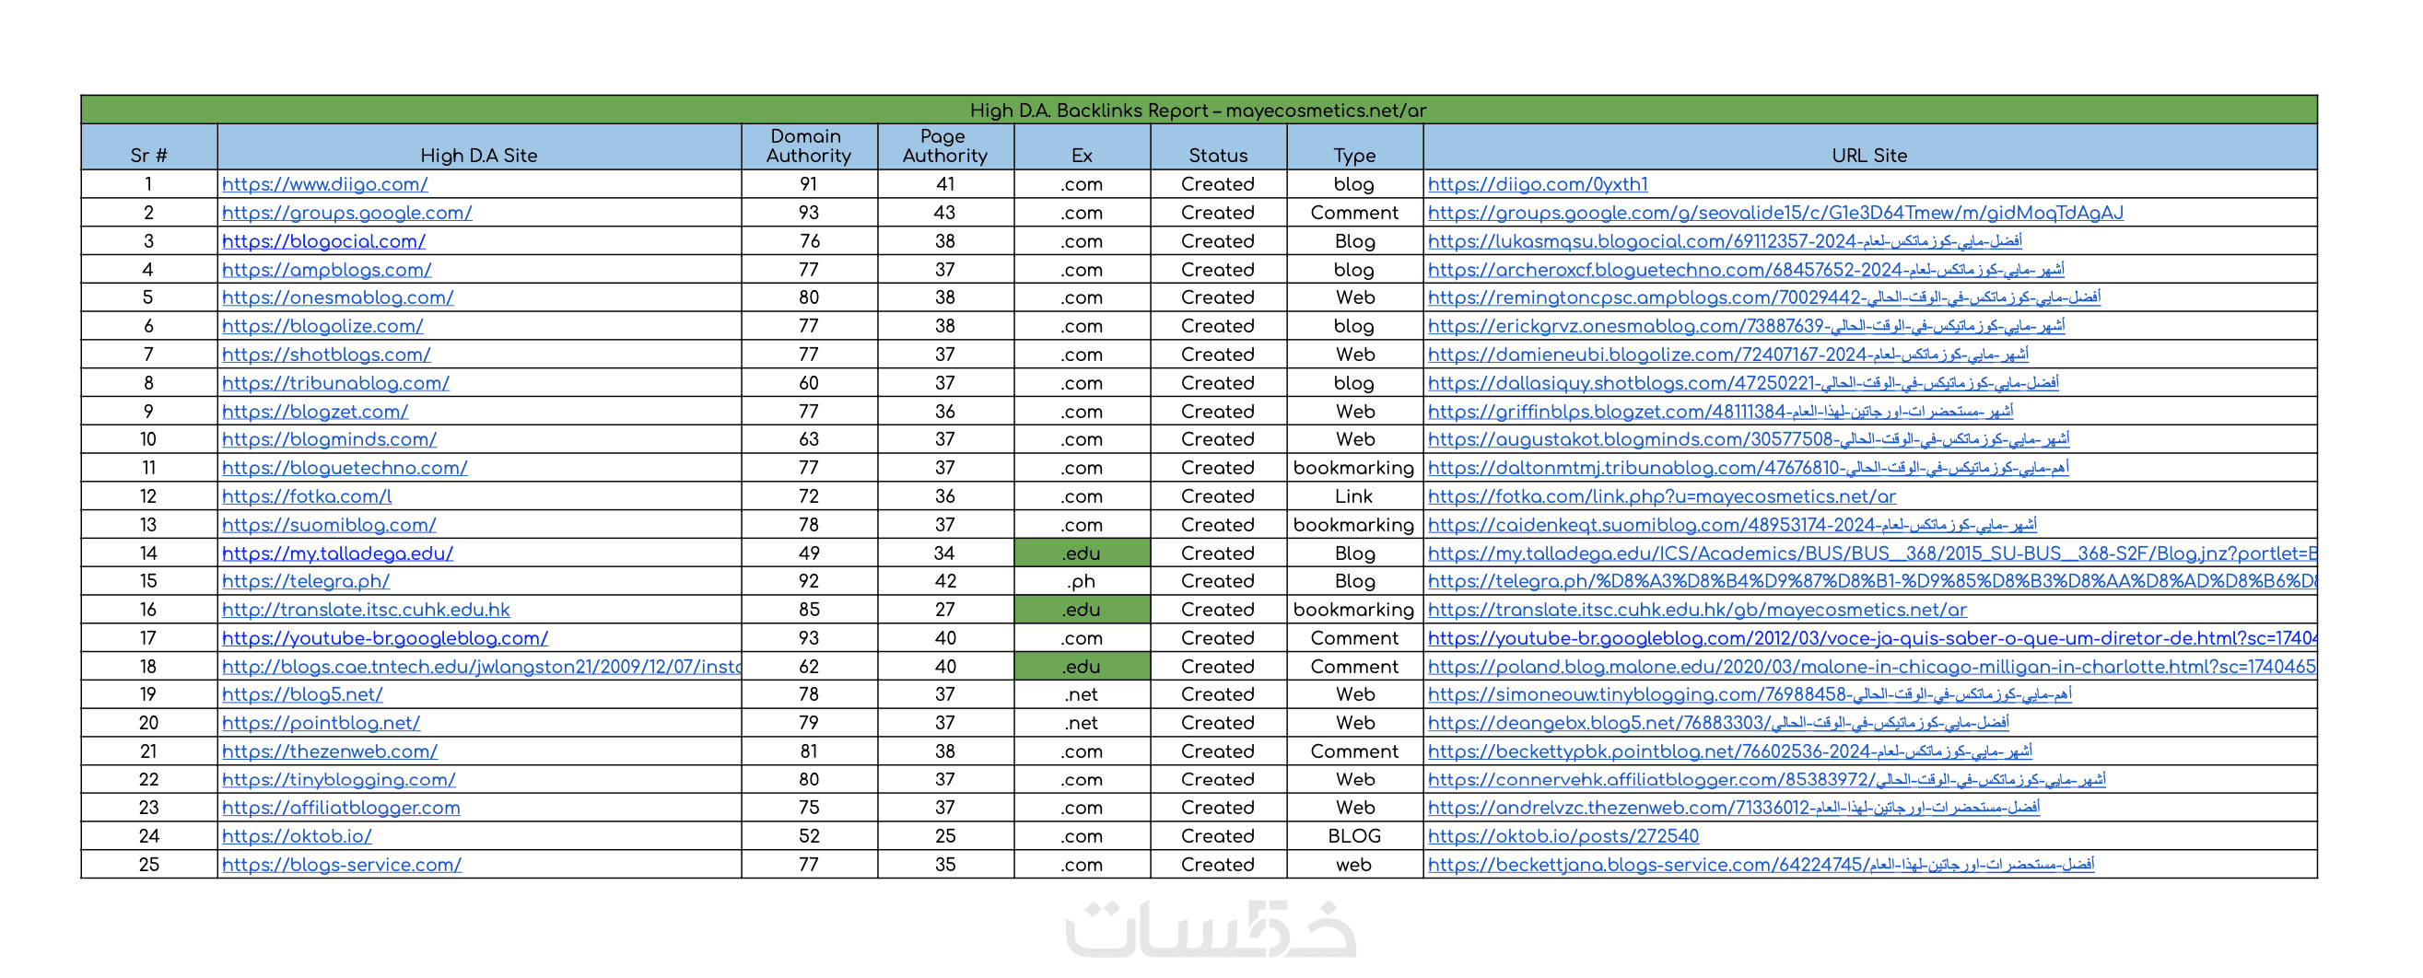Open the griffinblps.blogzet.com URL link
This screenshot has height=978, width=2423.
tap(1720, 411)
